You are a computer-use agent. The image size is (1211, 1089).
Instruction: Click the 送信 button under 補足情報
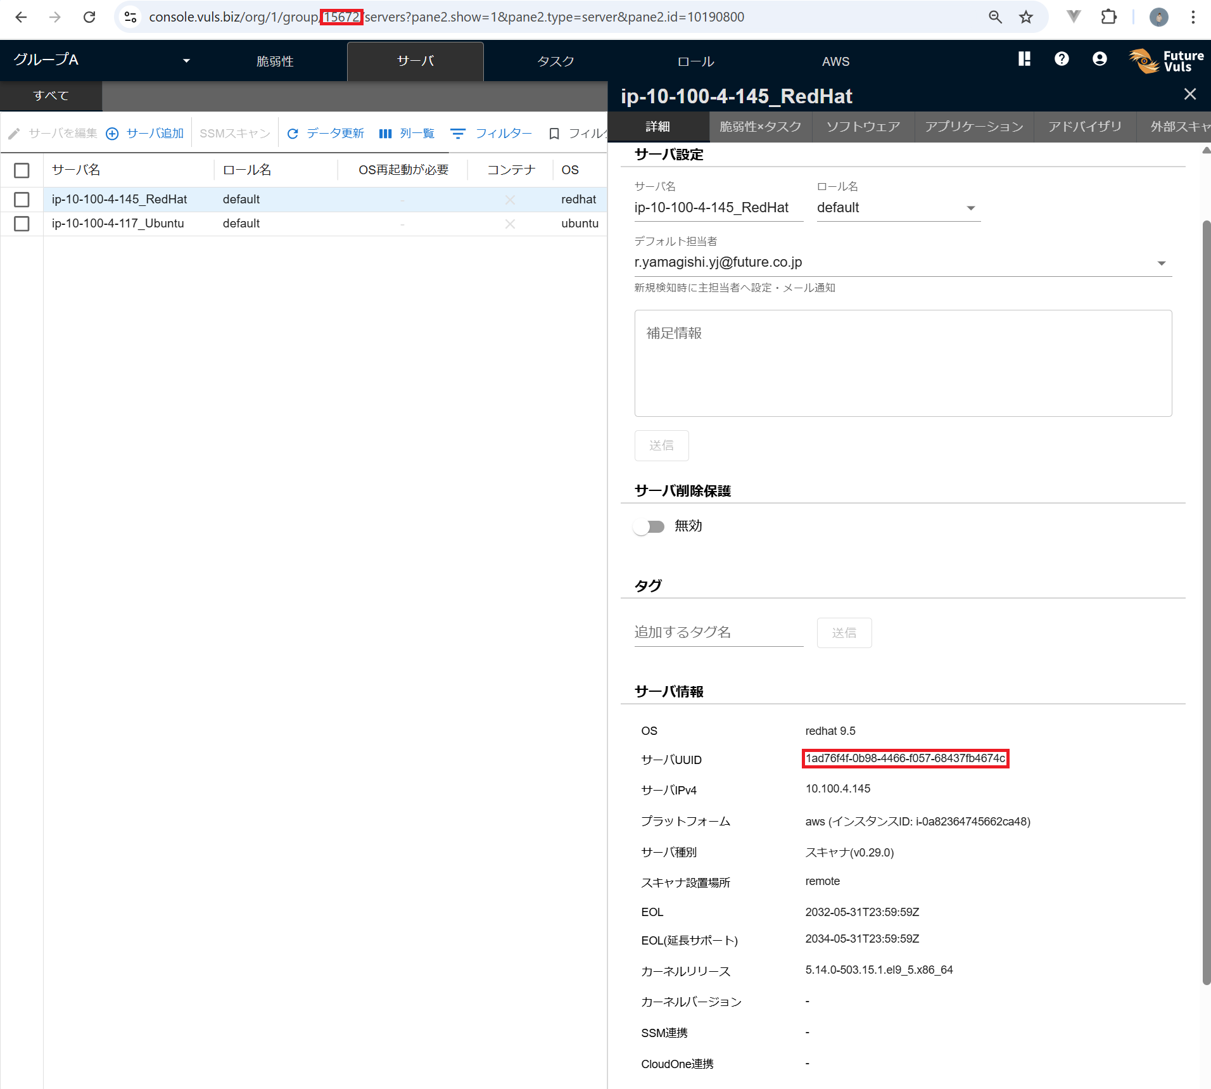[x=661, y=445]
